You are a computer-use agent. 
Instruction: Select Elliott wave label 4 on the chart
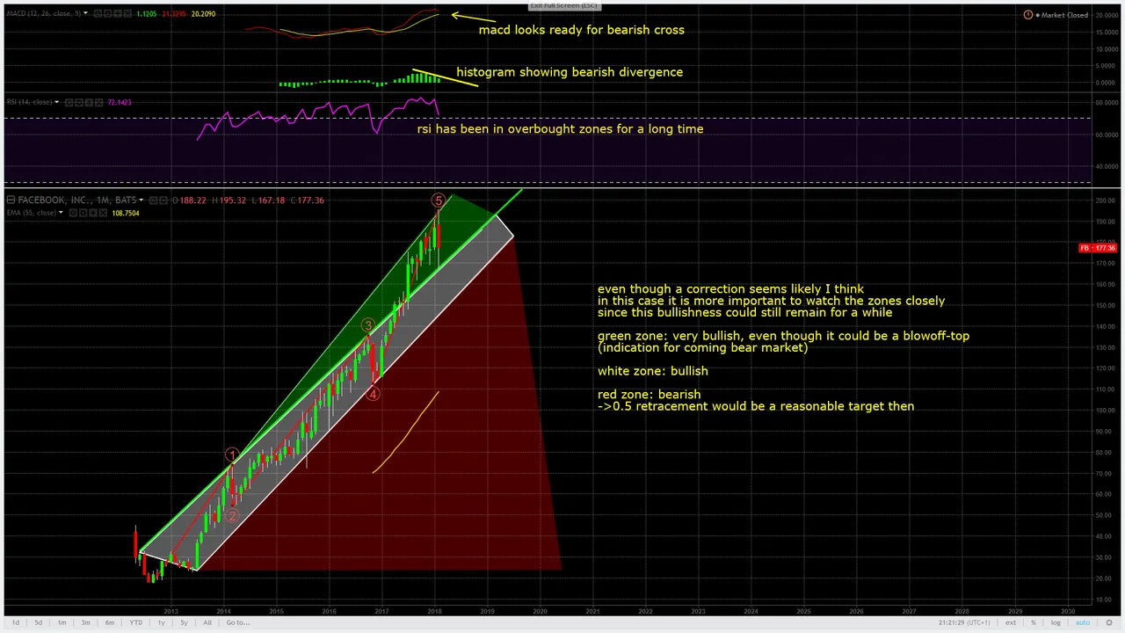(x=373, y=394)
